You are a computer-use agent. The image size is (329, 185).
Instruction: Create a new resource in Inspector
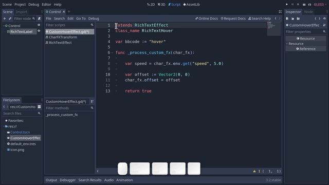tap(287, 18)
